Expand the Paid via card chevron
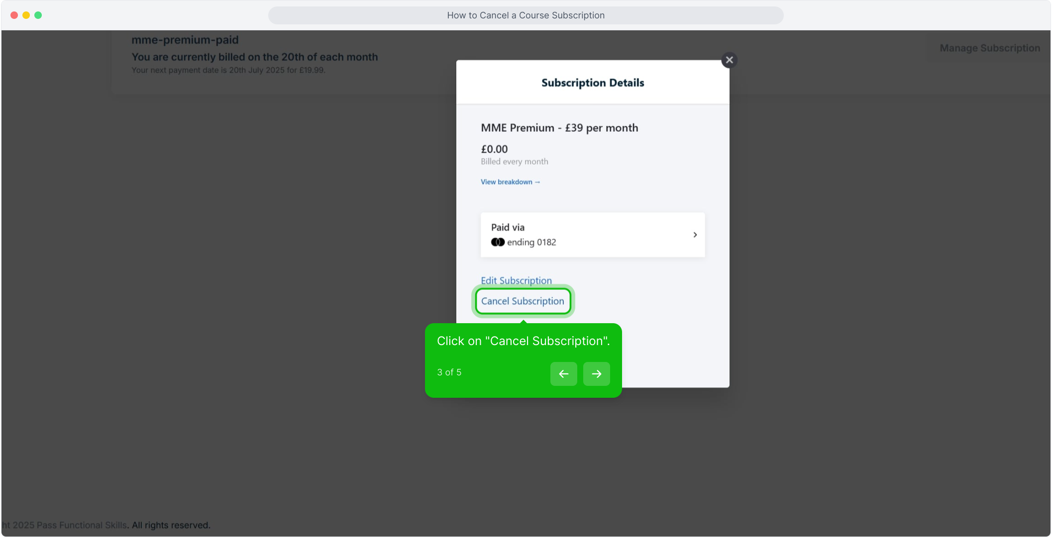The width and height of the screenshot is (1052, 537). tap(695, 235)
